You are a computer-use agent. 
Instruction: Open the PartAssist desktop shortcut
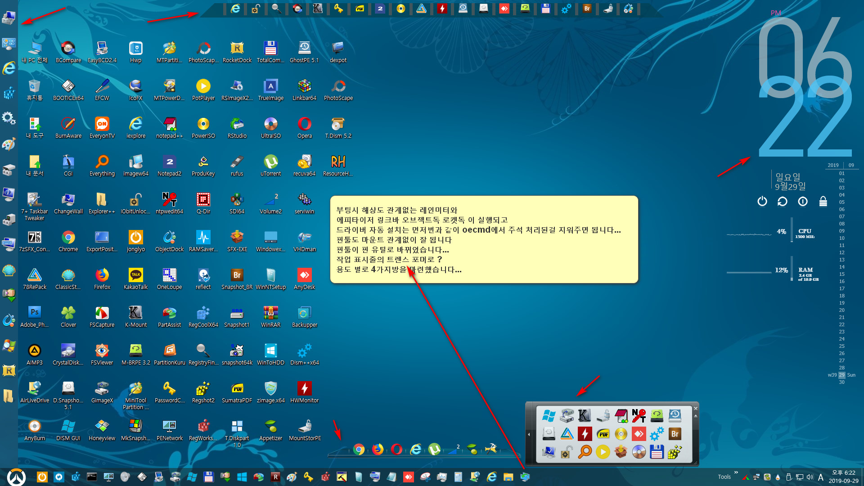[170, 317]
